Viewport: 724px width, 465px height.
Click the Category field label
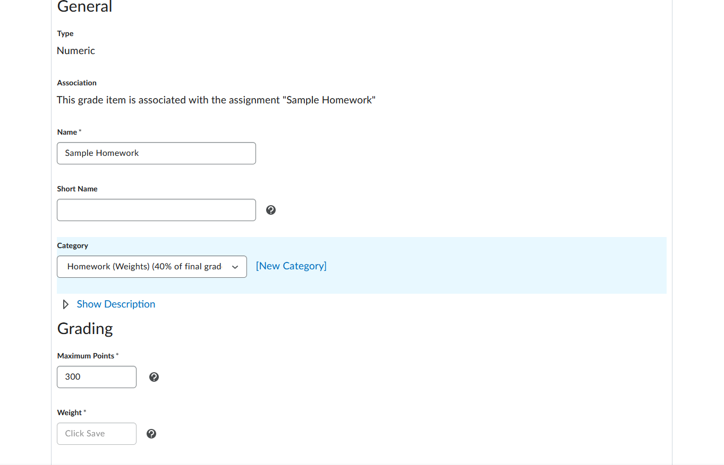pos(72,245)
